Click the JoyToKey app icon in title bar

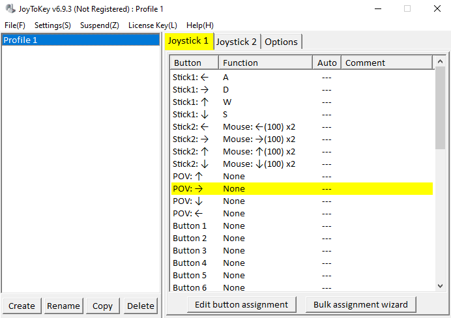tap(11, 9)
